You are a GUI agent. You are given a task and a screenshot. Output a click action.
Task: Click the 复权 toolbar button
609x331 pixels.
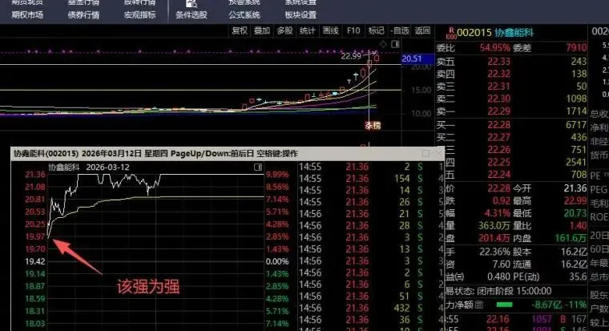pyautogui.click(x=240, y=30)
